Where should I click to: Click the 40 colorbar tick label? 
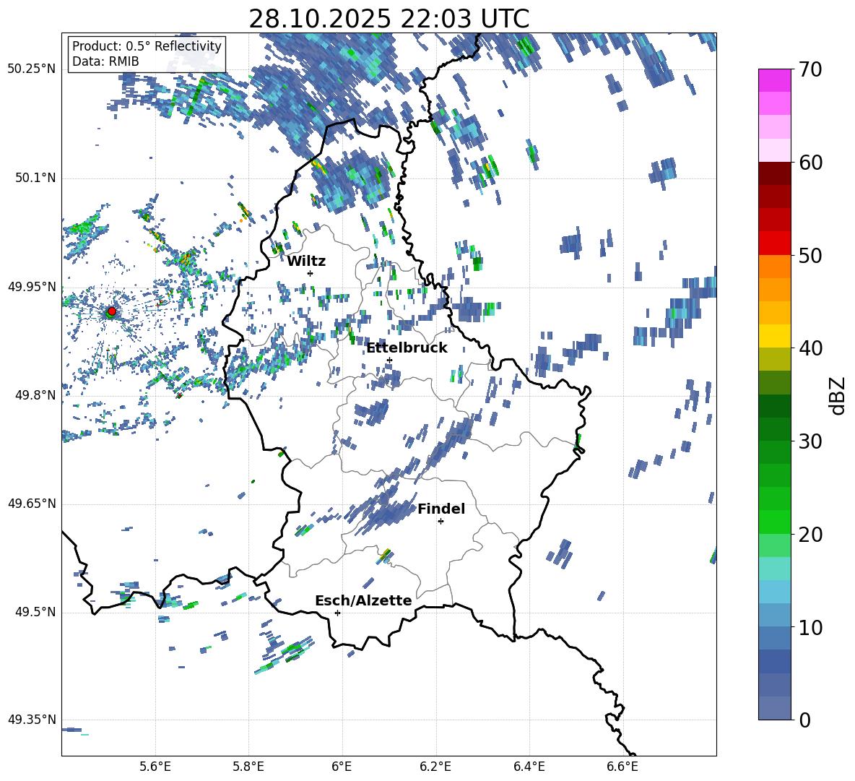point(810,348)
